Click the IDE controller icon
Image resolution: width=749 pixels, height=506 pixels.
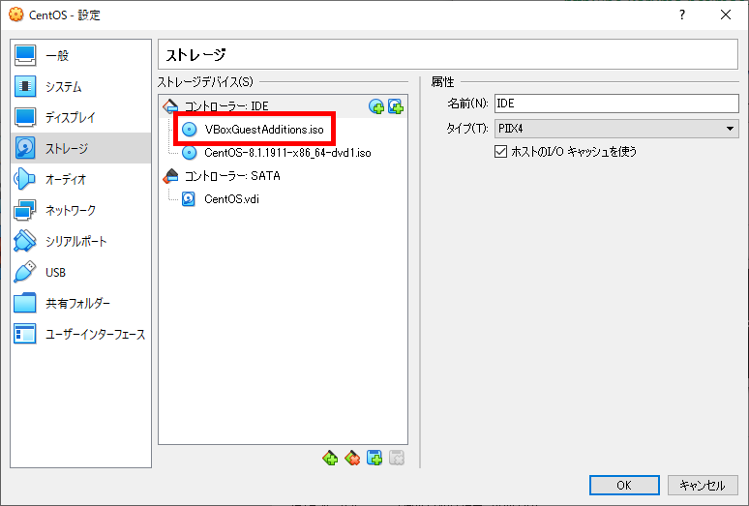pos(170,106)
